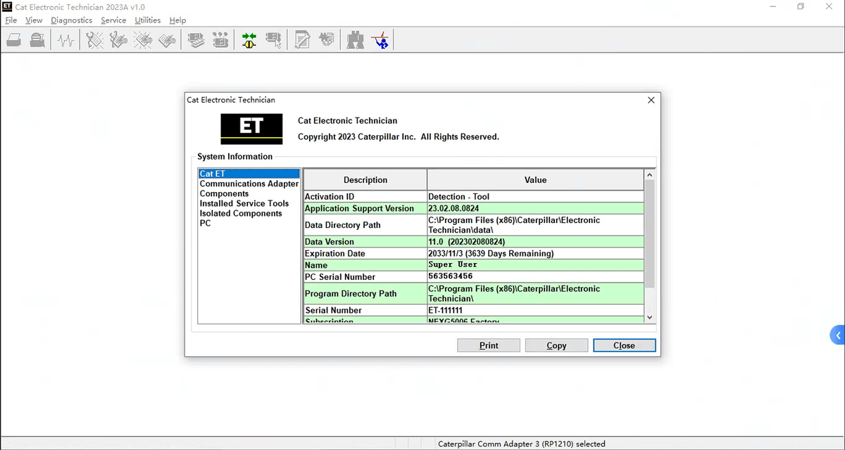
Task: Click the Close button in dialog
Action: click(624, 345)
